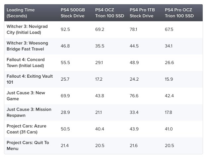The height and width of the screenshot is (158, 206).
Task: Select the PS4 500GB Stock Drive column header
Action: tap(73, 13)
